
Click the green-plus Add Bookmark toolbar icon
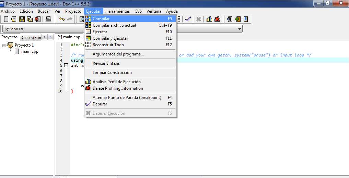coord(238,19)
